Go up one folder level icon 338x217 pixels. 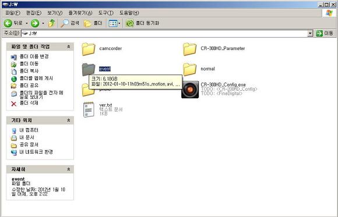pos(51,23)
